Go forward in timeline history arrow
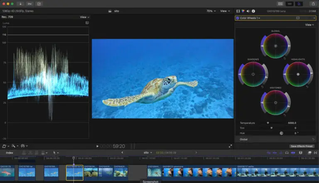Viewport: 319px width, 183px height. click(x=196, y=152)
